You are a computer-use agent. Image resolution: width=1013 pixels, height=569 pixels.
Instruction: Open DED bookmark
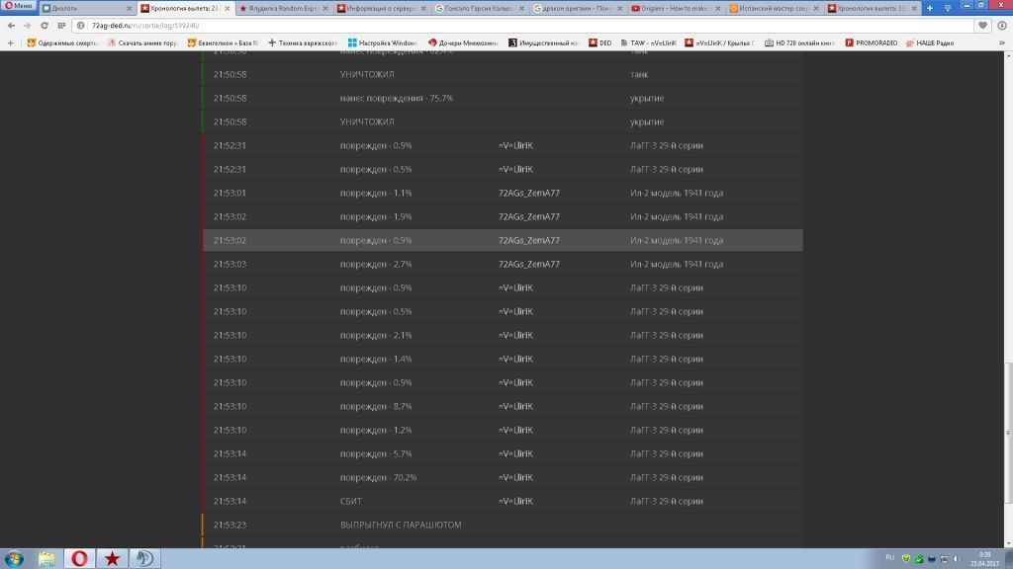(600, 42)
